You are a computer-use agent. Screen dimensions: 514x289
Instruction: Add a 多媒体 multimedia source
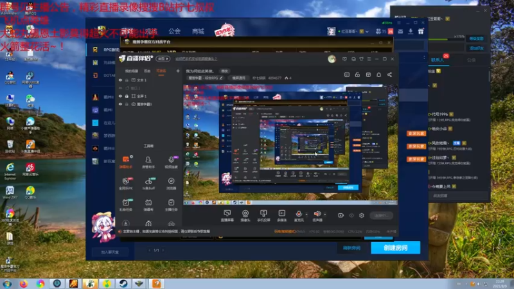(281, 216)
